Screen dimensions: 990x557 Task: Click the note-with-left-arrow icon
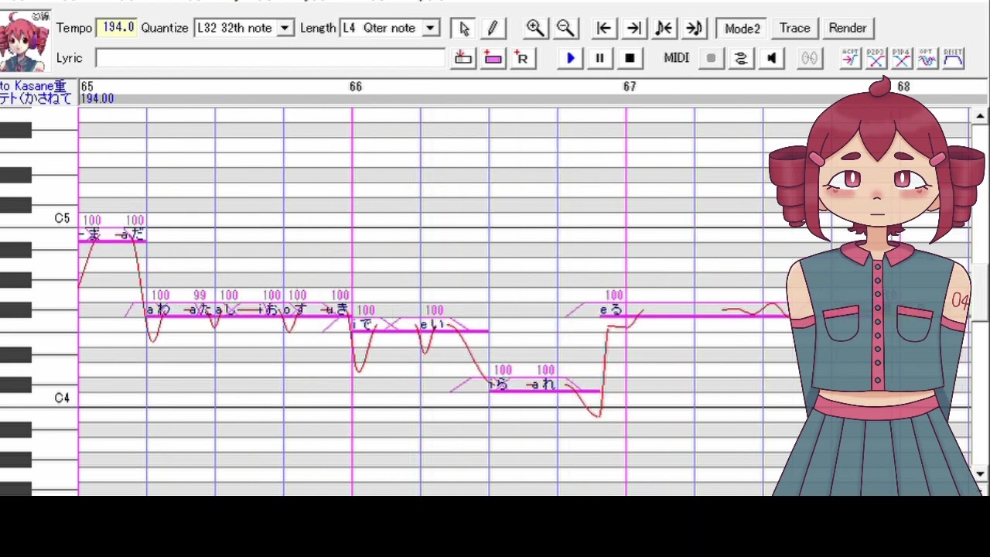[x=664, y=28]
